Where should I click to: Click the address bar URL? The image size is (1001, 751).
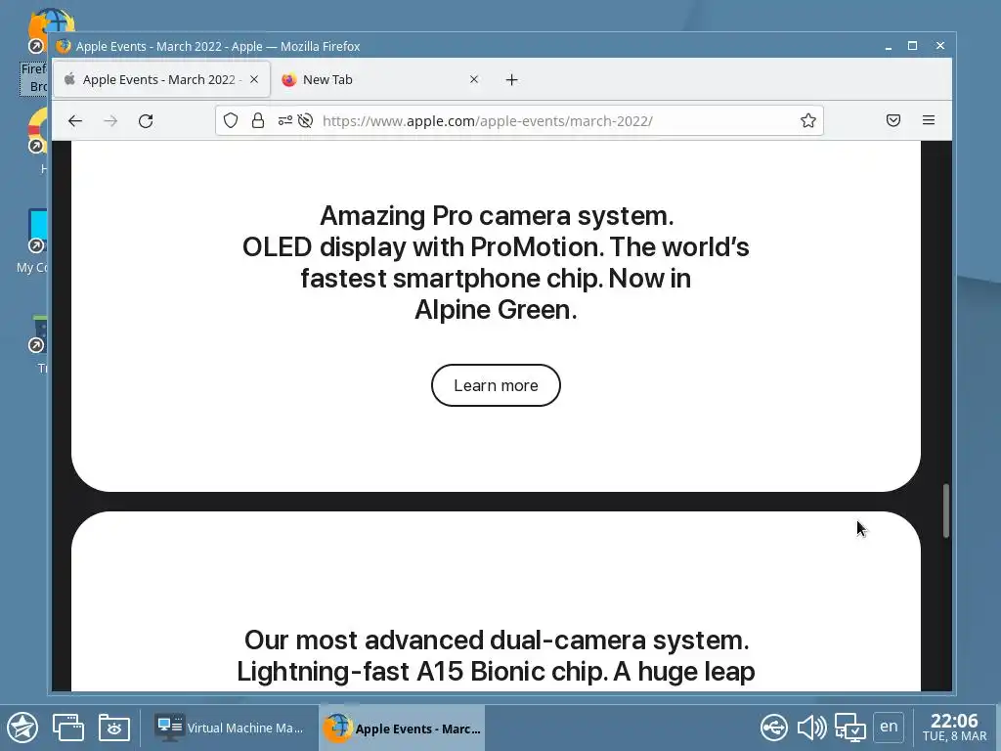[x=487, y=120]
